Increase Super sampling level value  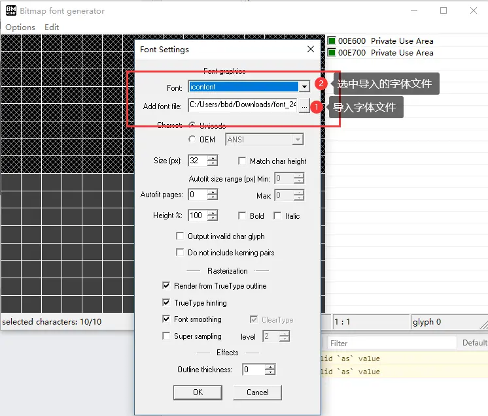285,333
